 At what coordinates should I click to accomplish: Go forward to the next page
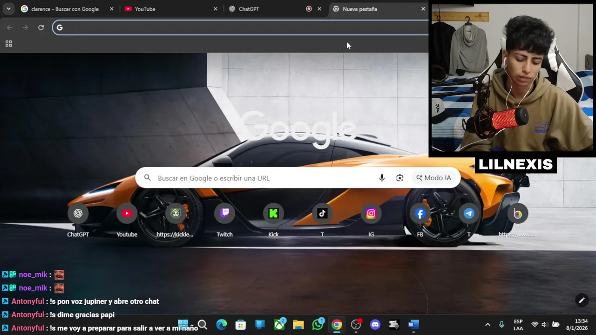click(25, 27)
